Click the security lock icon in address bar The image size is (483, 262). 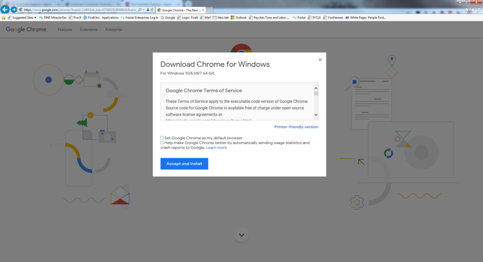point(148,10)
